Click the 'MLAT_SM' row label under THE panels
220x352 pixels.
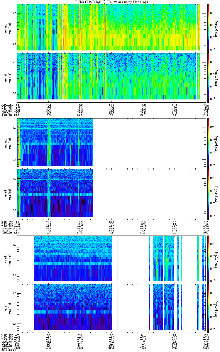(6, 341)
